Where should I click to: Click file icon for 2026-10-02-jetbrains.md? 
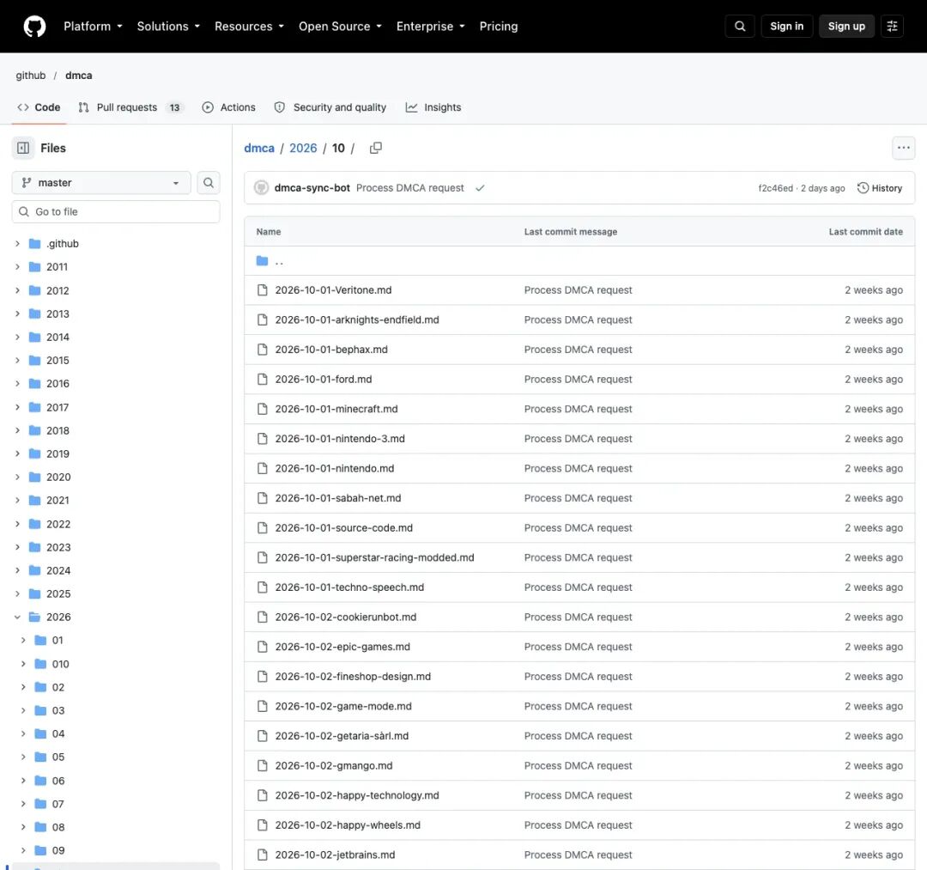tap(263, 855)
